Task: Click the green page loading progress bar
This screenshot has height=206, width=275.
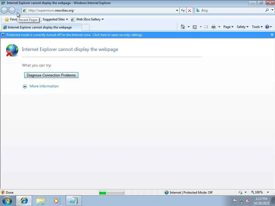Action: click(111, 193)
